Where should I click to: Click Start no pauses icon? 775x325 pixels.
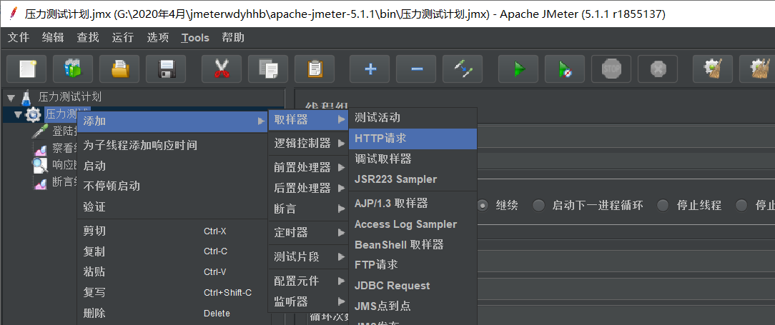point(564,69)
